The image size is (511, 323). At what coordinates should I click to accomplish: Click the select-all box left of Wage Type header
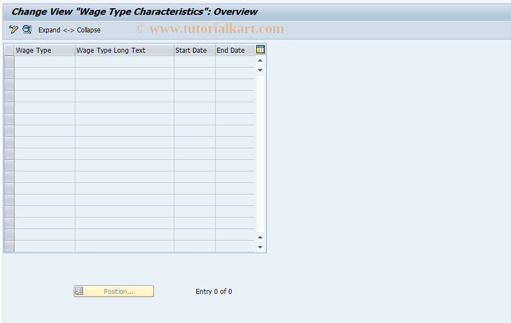[x=9, y=50]
